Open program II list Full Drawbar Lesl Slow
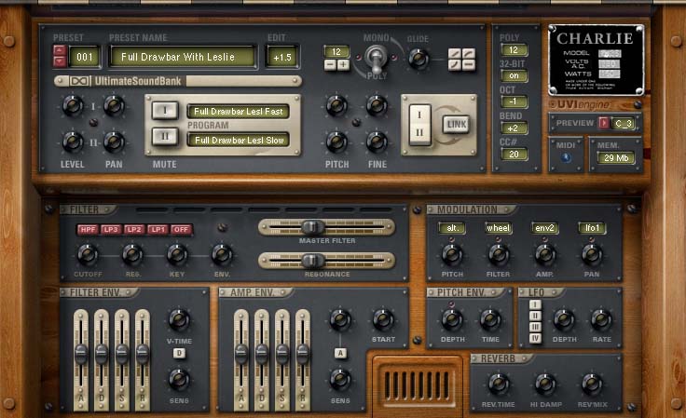 (x=239, y=141)
